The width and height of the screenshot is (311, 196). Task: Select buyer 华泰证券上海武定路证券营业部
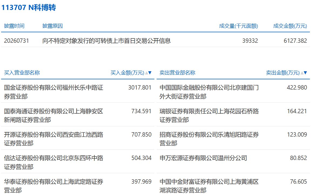coord(53,186)
